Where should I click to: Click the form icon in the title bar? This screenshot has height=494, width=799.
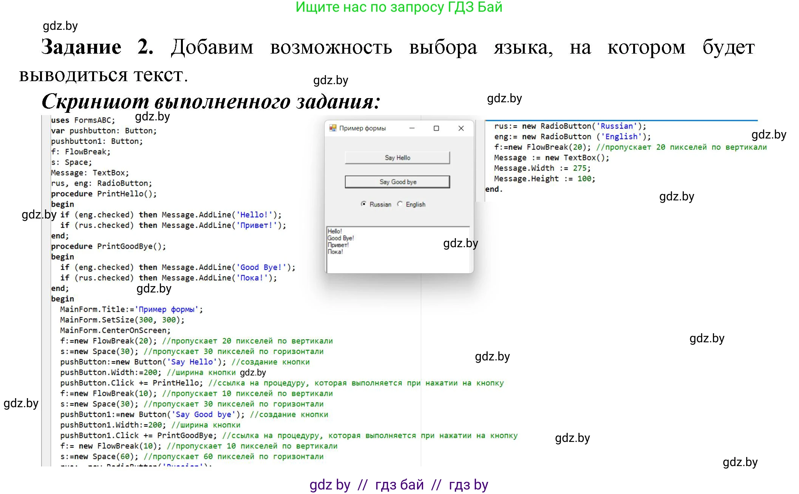pos(332,128)
